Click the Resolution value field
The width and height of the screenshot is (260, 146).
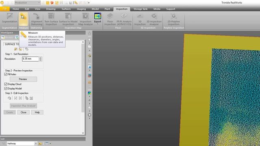point(30,59)
